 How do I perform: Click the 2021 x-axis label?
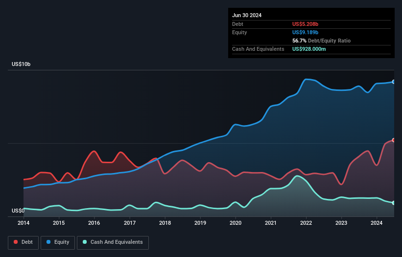point(271,223)
